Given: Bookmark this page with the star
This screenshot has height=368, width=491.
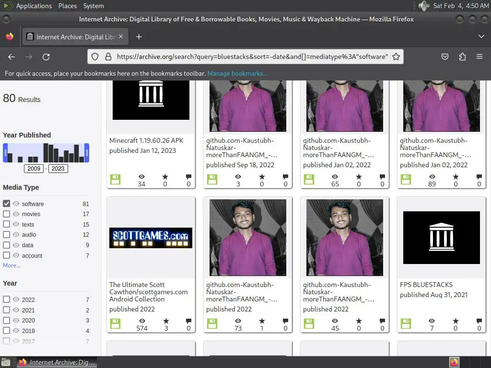Looking at the screenshot, I should (x=396, y=57).
